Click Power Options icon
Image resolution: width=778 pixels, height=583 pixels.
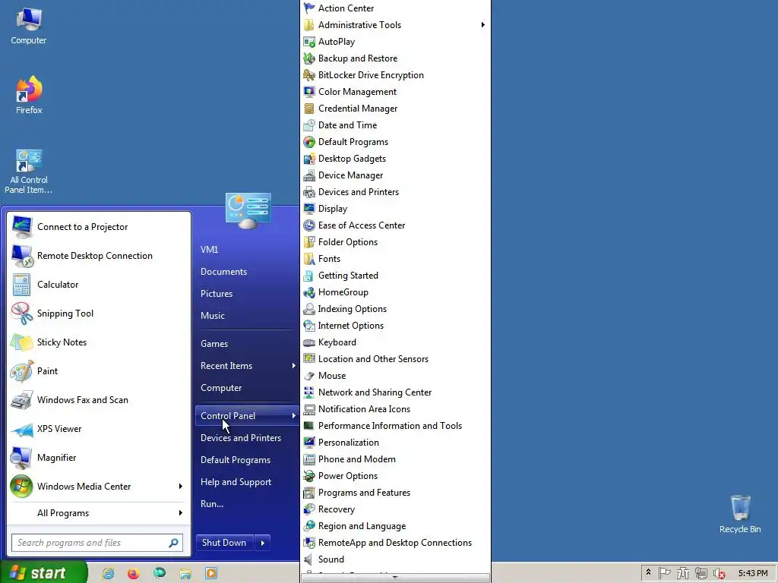tap(309, 476)
